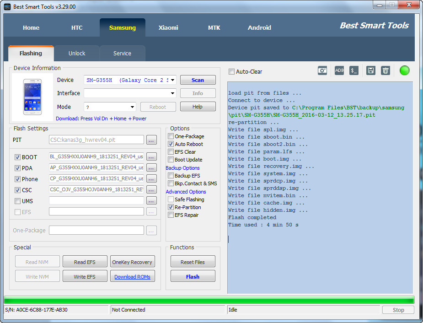Click the Read EFS button
423x323 pixels.
(x=85, y=262)
